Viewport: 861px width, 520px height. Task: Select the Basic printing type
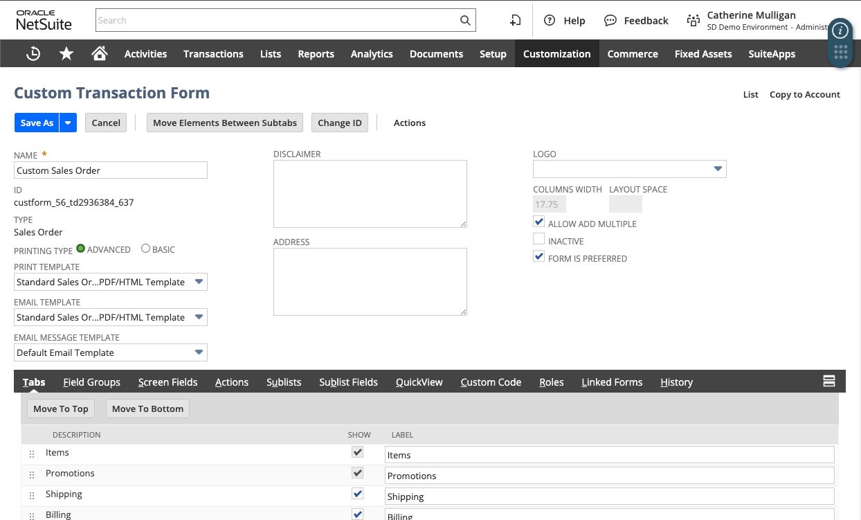[145, 248]
